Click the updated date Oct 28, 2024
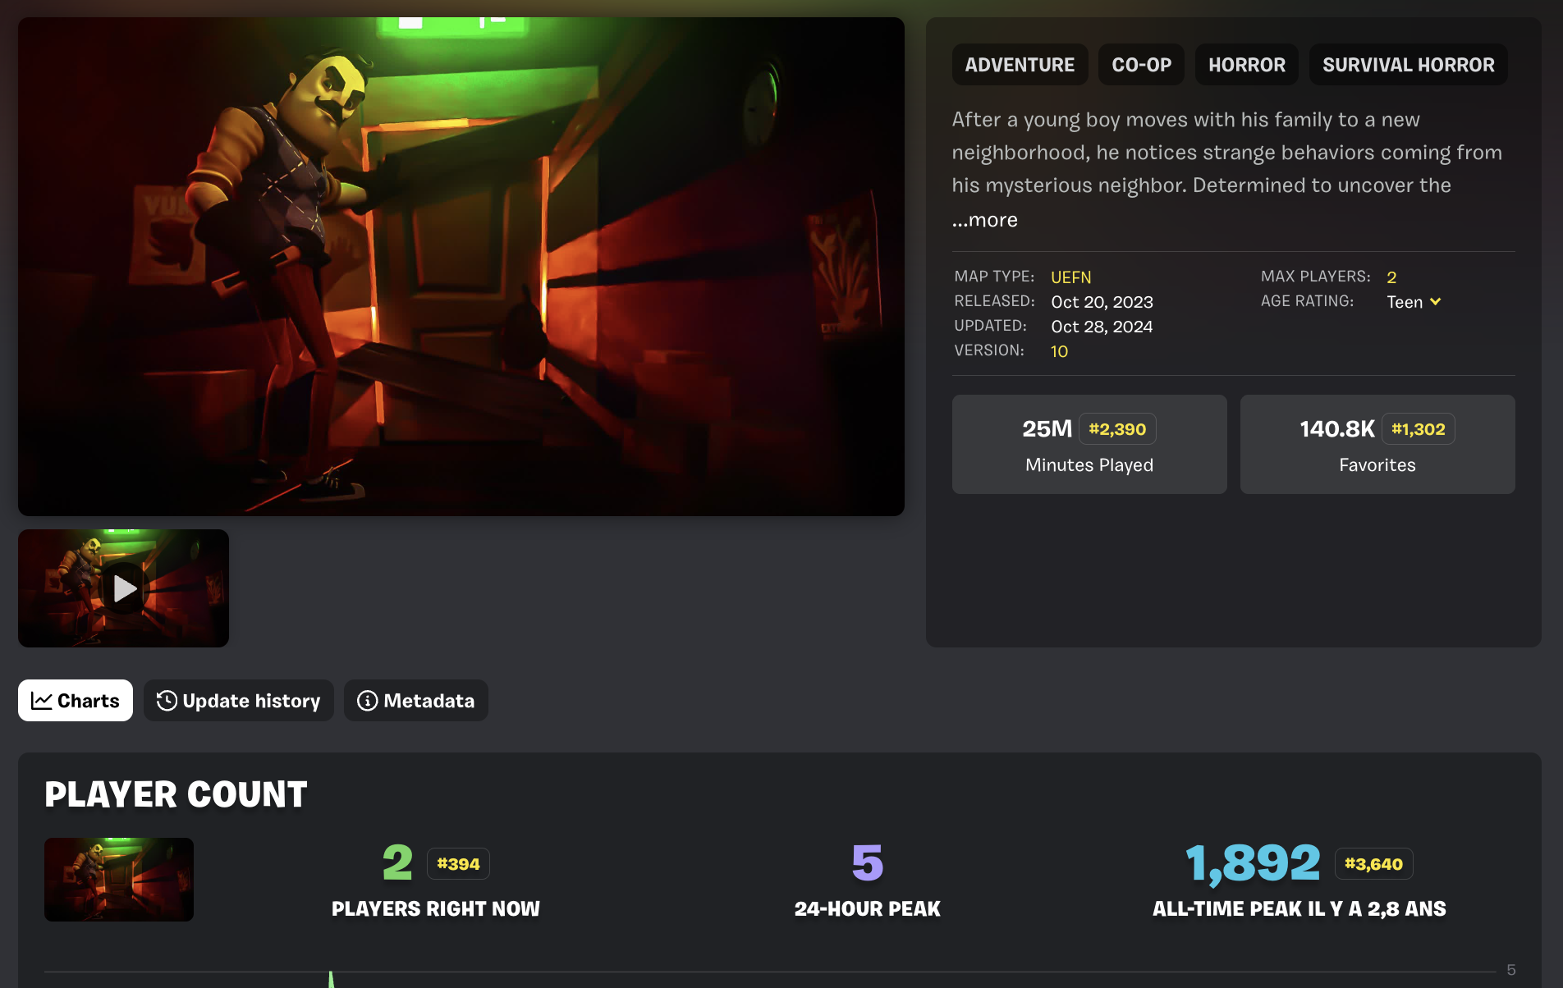1563x988 pixels. tap(1102, 327)
